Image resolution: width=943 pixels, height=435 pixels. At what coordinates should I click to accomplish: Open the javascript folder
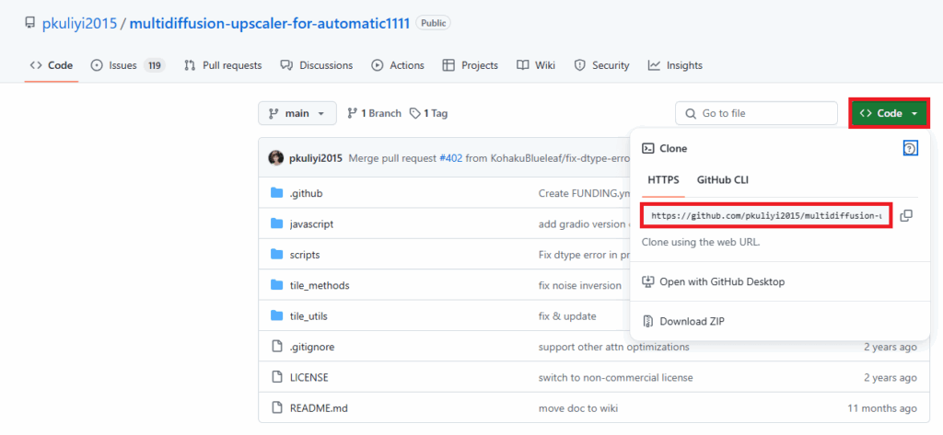(311, 224)
